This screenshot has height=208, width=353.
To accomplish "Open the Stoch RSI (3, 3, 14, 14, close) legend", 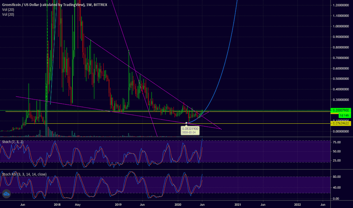I will [x=24, y=174].
